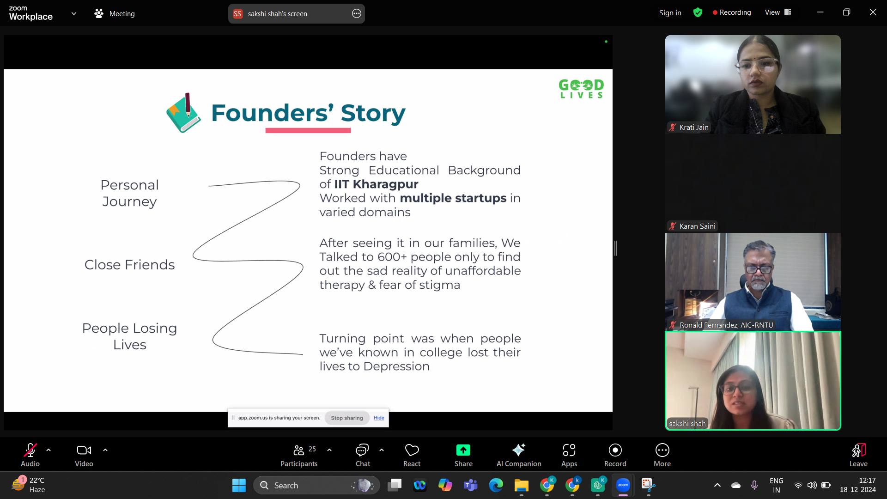
Task: Expand audio settings caret next to Audio
Action: click(49, 450)
